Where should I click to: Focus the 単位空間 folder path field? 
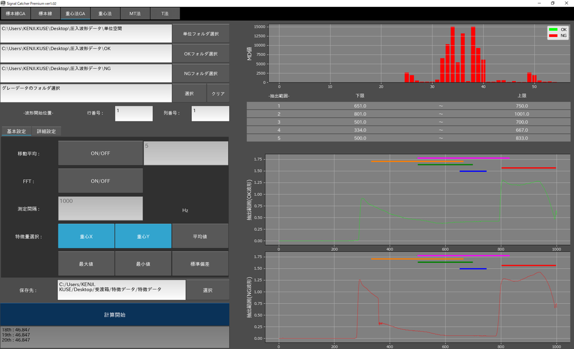(x=86, y=34)
